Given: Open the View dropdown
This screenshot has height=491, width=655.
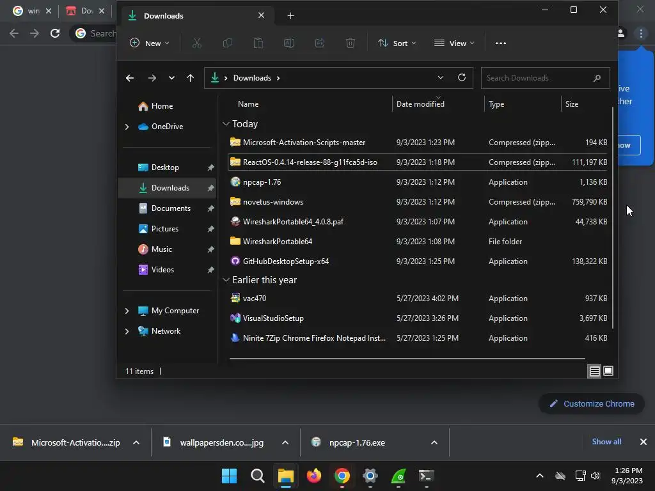Looking at the screenshot, I should [x=454, y=43].
